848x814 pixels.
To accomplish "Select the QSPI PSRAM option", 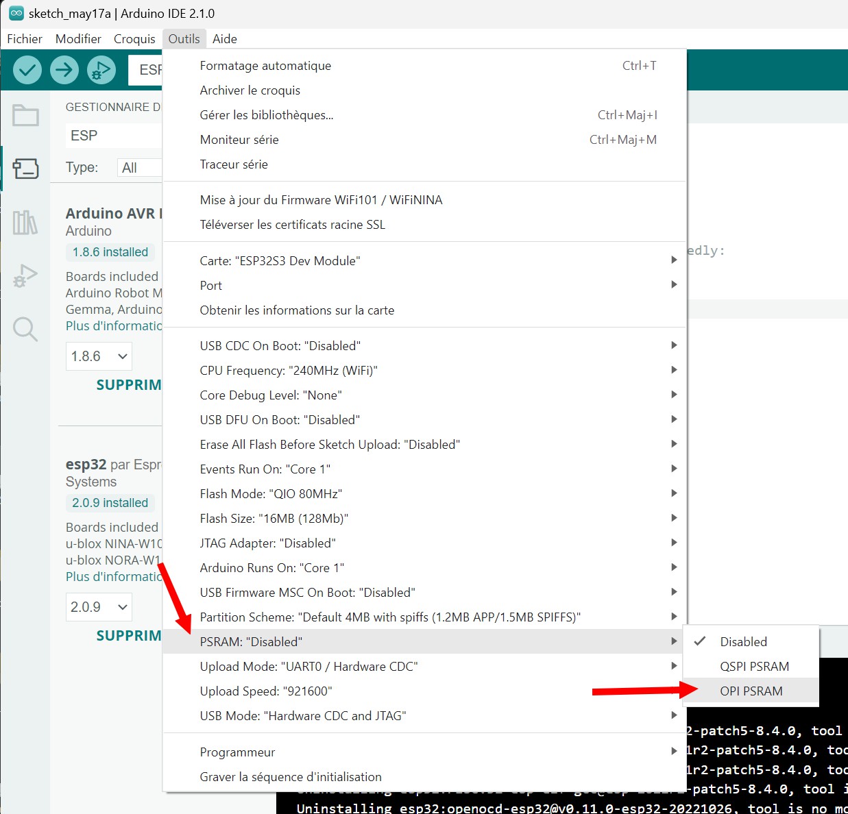I will (751, 667).
